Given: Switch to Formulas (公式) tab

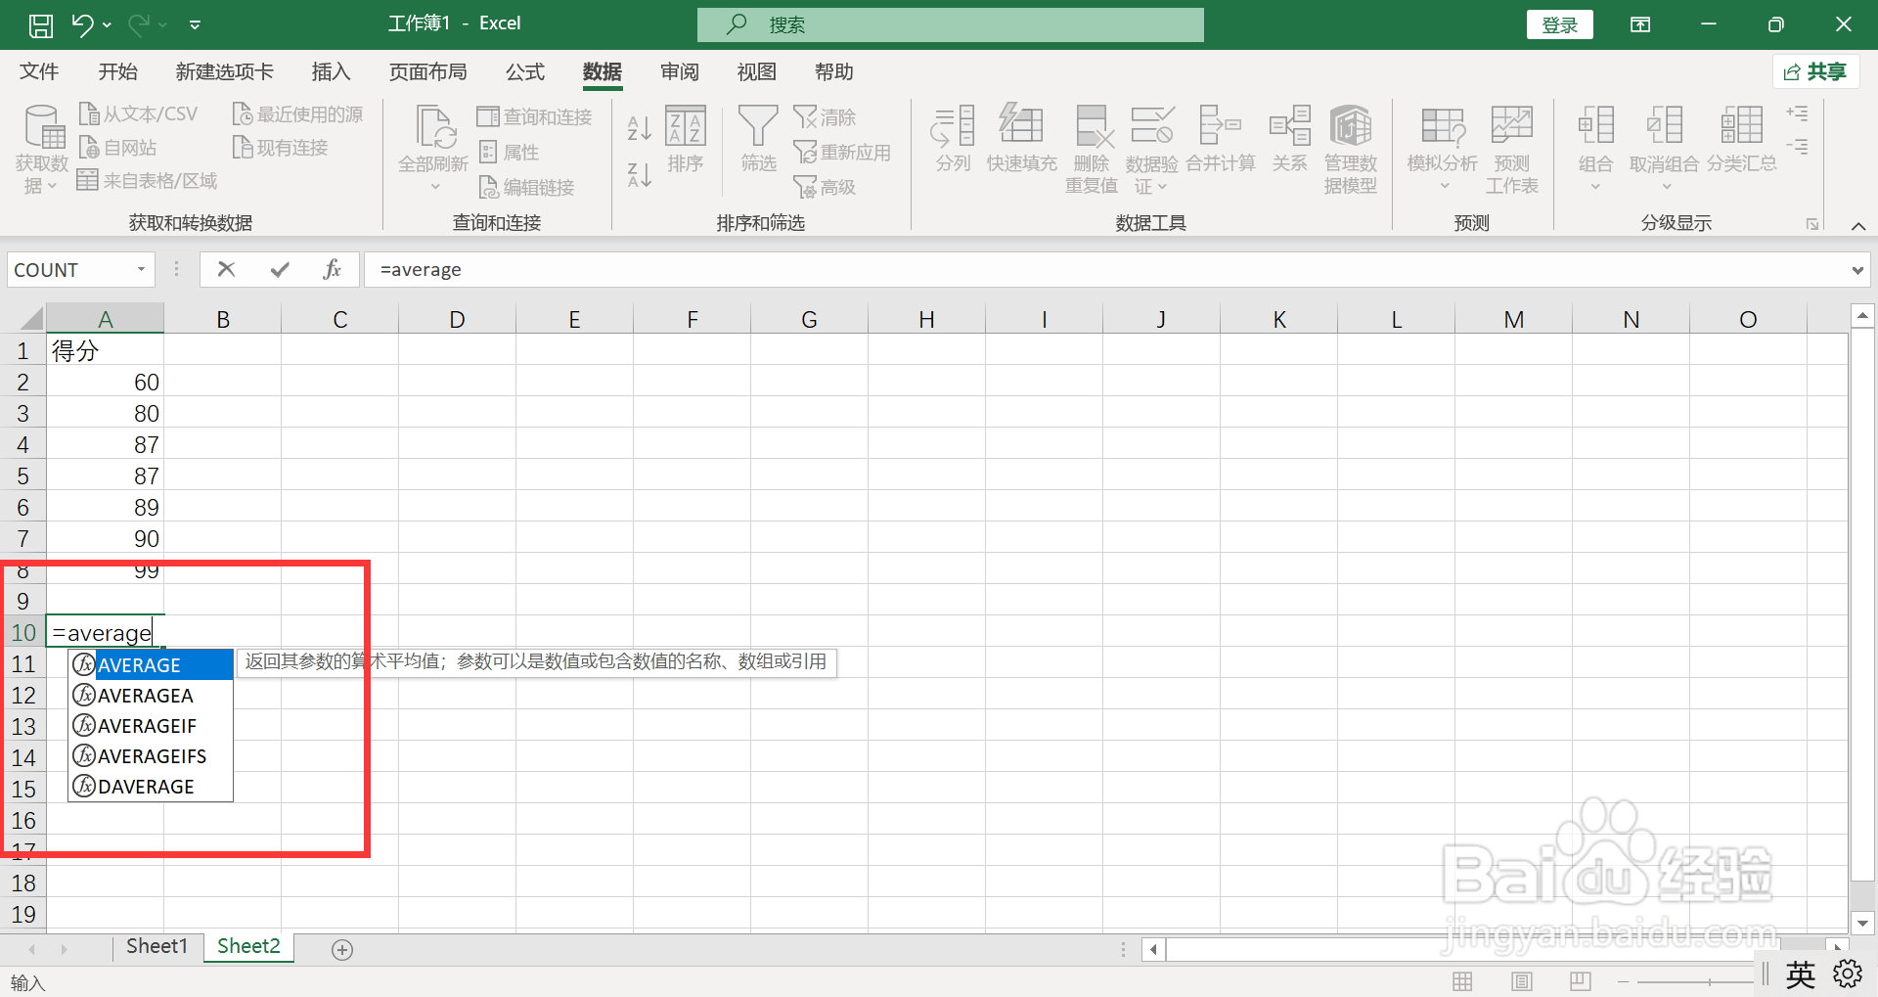Looking at the screenshot, I should pos(524,71).
